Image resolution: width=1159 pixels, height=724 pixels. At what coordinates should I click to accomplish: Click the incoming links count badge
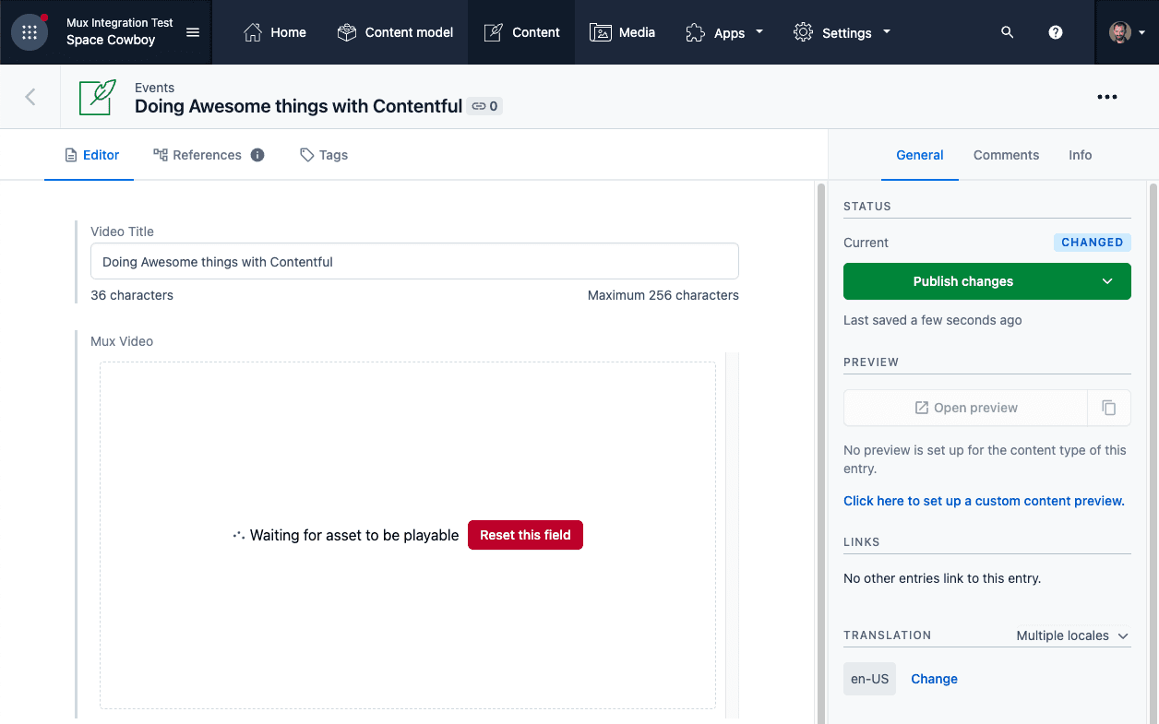click(x=485, y=106)
